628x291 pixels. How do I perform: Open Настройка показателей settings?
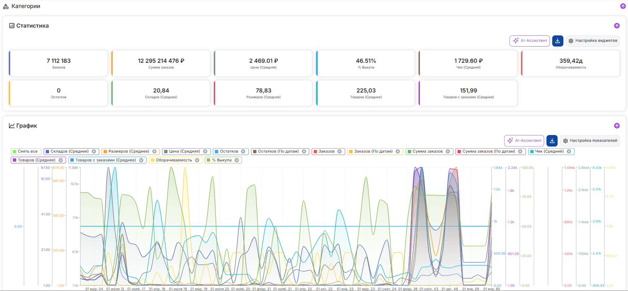point(590,141)
